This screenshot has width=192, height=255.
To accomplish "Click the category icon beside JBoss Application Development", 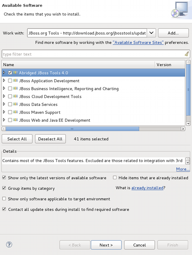I will click(x=15, y=81).
